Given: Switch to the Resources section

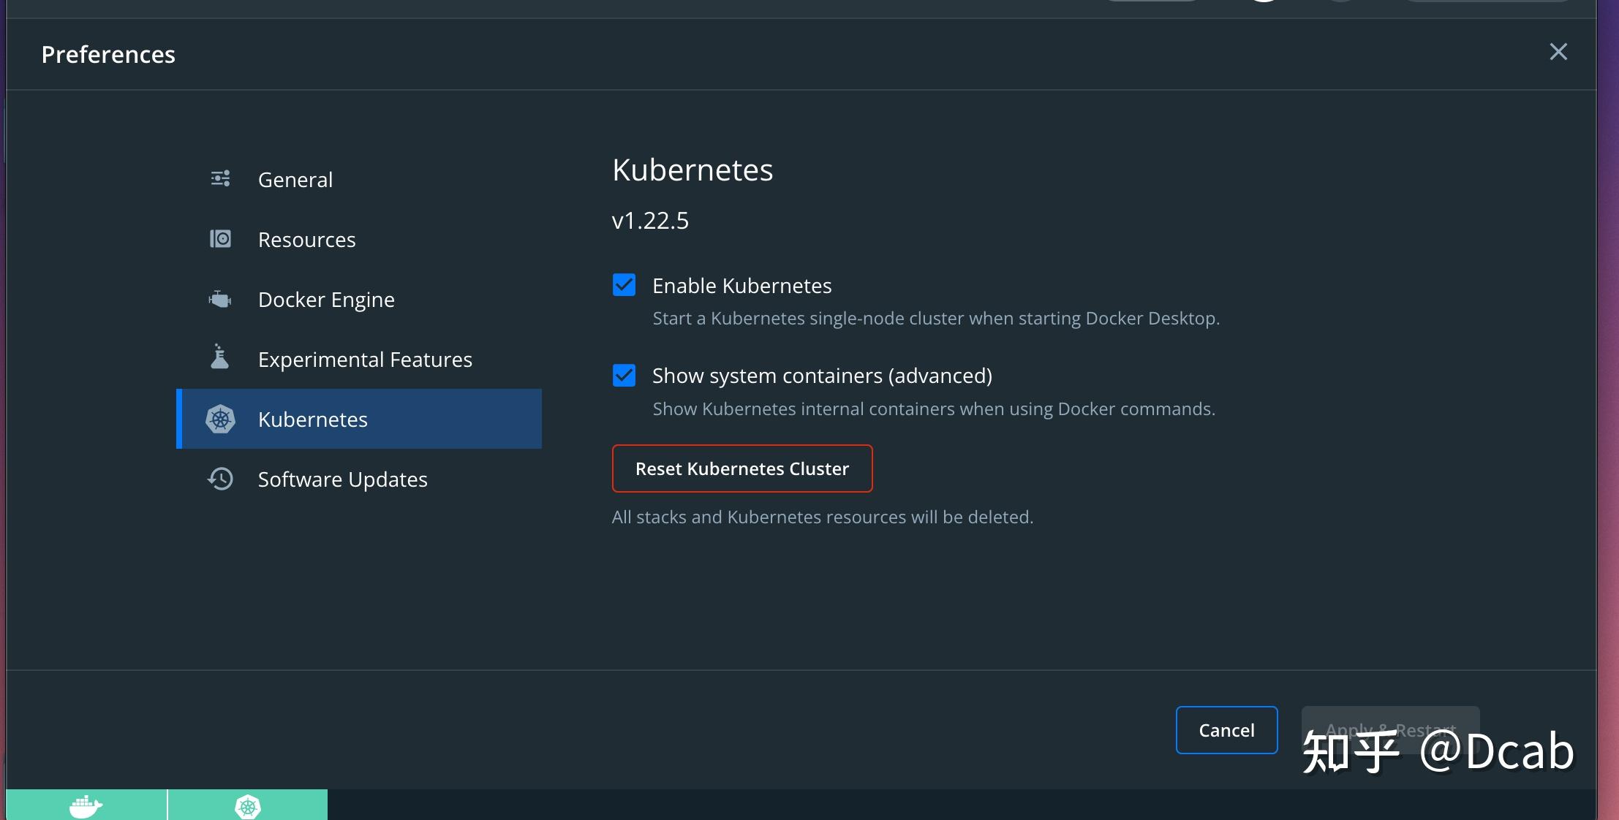Looking at the screenshot, I should [x=307, y=240].
